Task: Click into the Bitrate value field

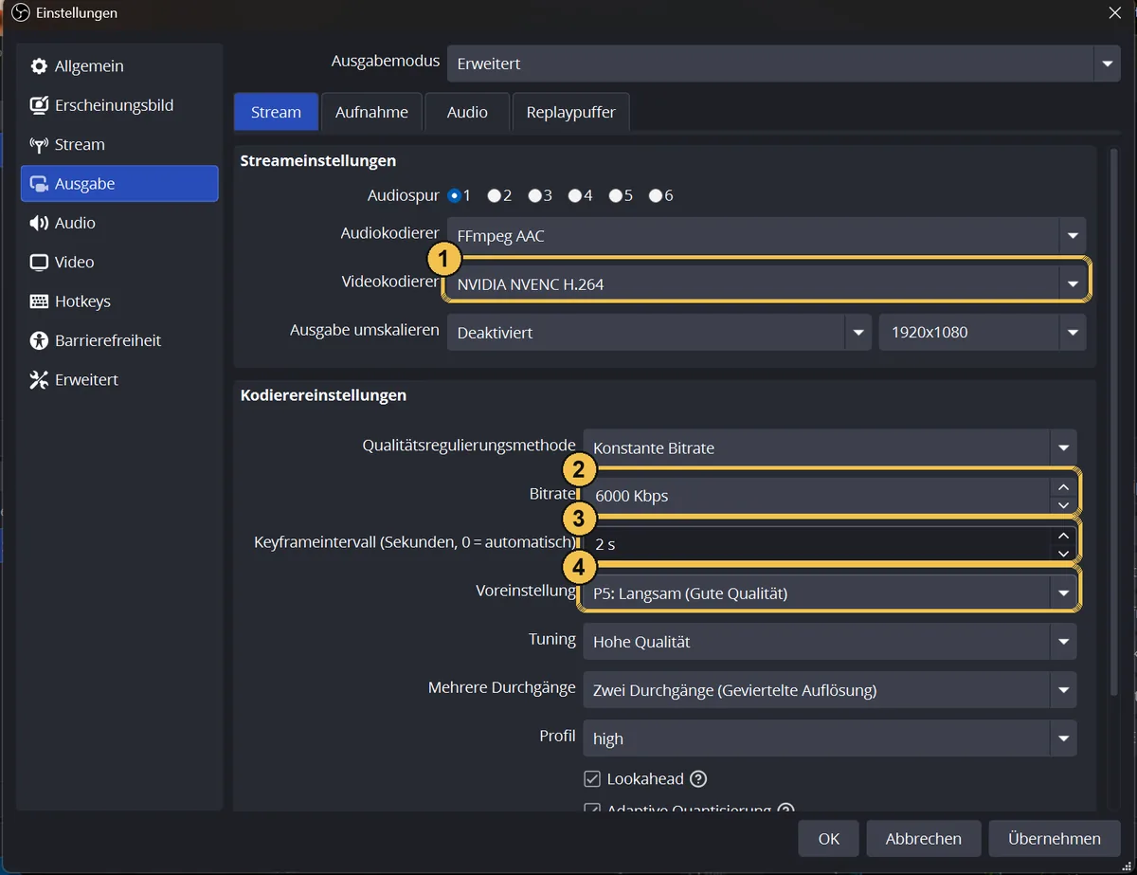Action: (816, 496)
